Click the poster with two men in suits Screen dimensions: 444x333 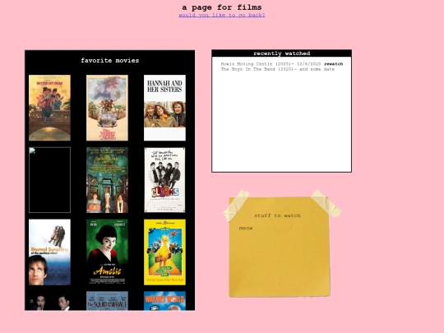click(49, 301)
